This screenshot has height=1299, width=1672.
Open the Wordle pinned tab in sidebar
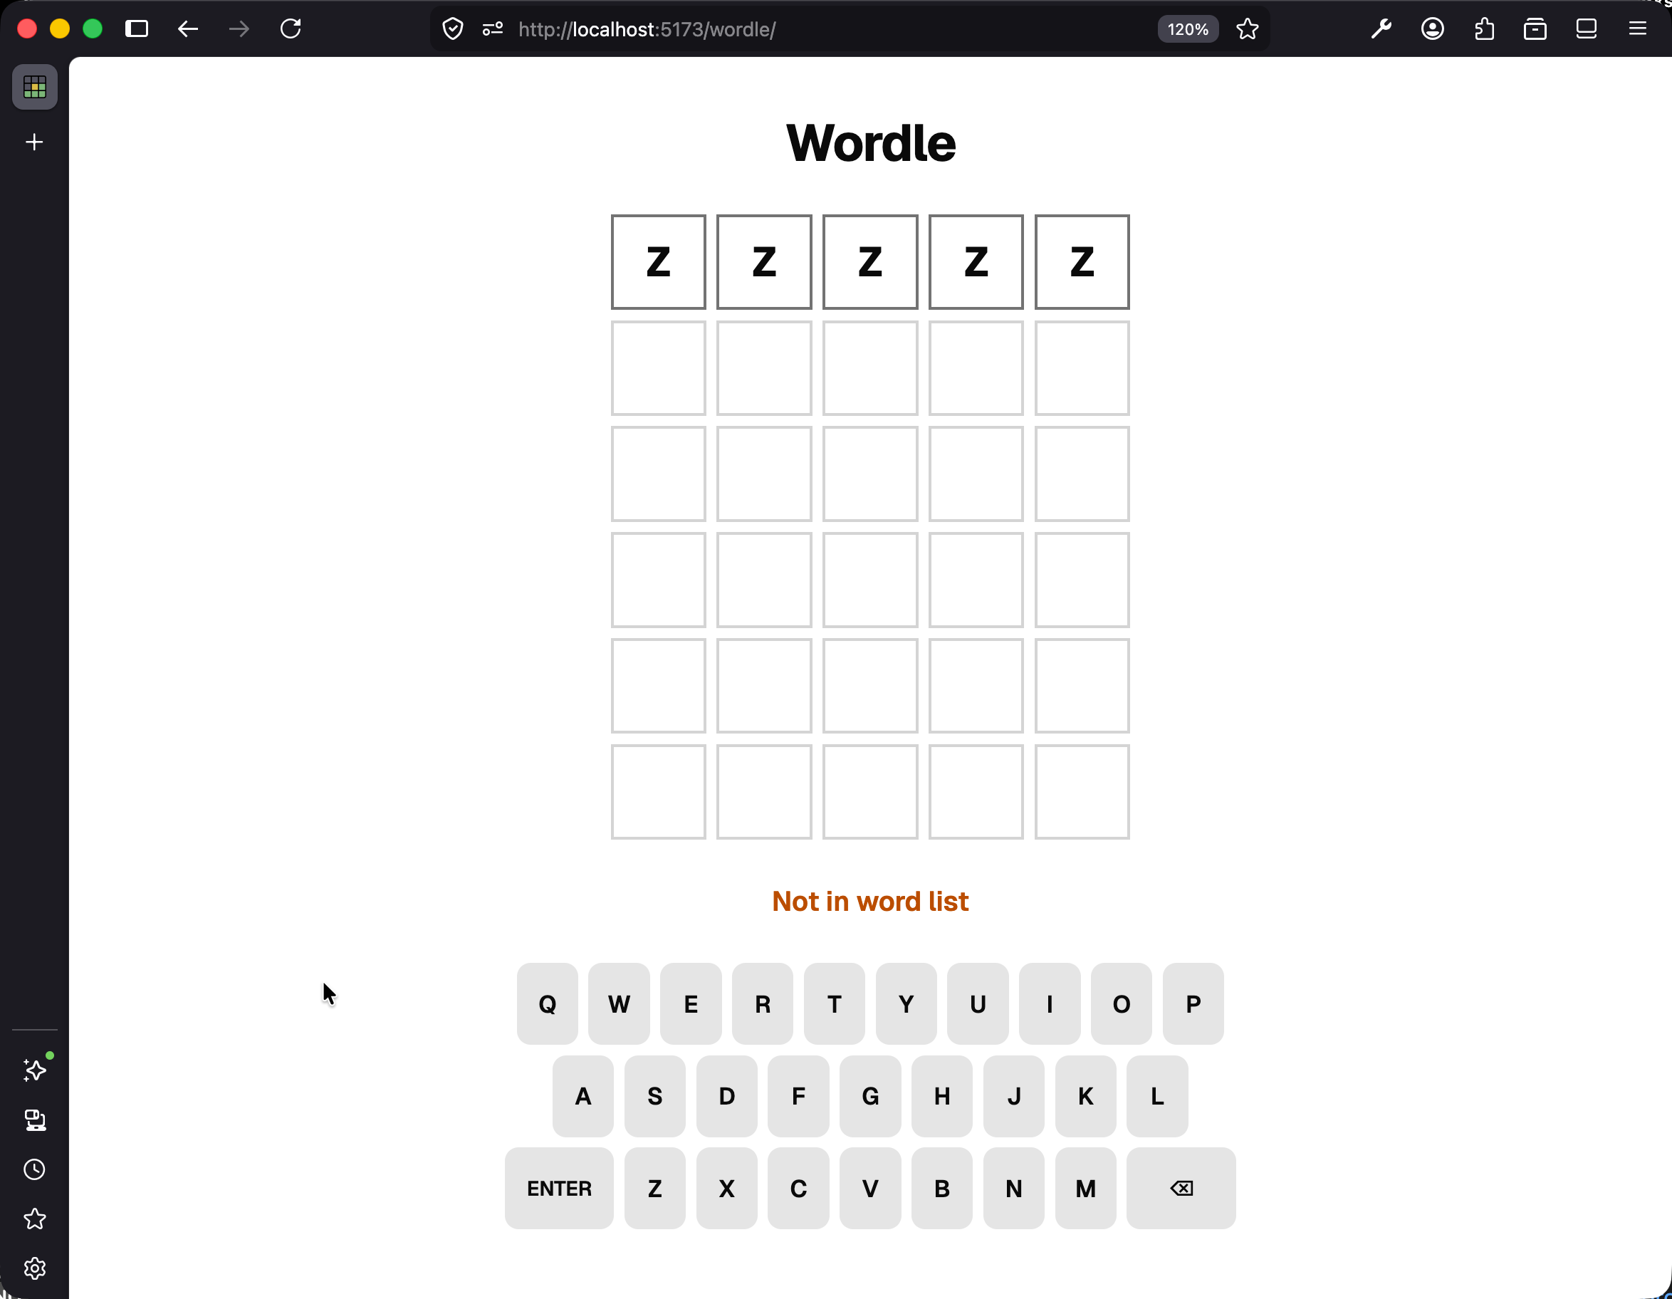[x=34, y=88]
